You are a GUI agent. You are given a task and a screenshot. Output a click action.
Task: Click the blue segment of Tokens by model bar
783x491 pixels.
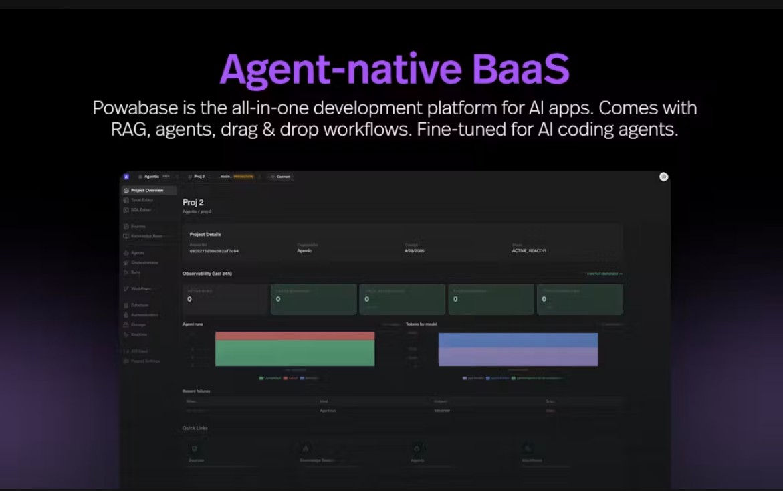(518, 340)
